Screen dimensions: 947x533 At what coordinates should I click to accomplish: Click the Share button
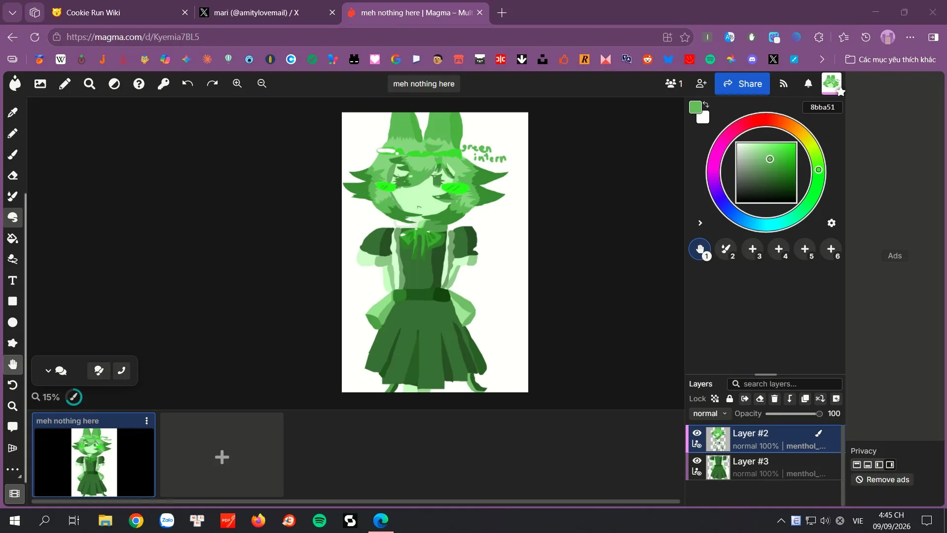pyautogui.click(x=742, y=84)
